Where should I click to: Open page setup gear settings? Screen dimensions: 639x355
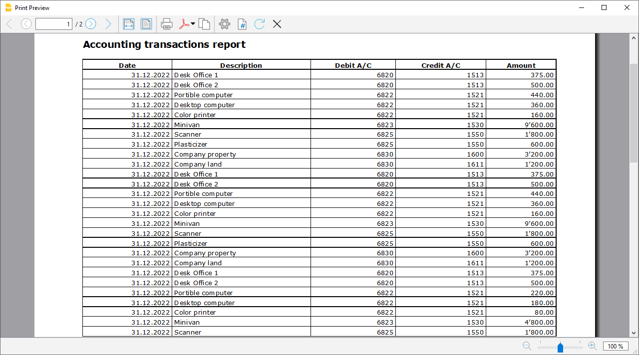coord(225,24)
